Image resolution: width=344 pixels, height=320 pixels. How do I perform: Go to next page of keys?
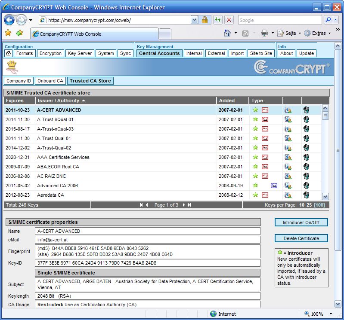point(184,205)
